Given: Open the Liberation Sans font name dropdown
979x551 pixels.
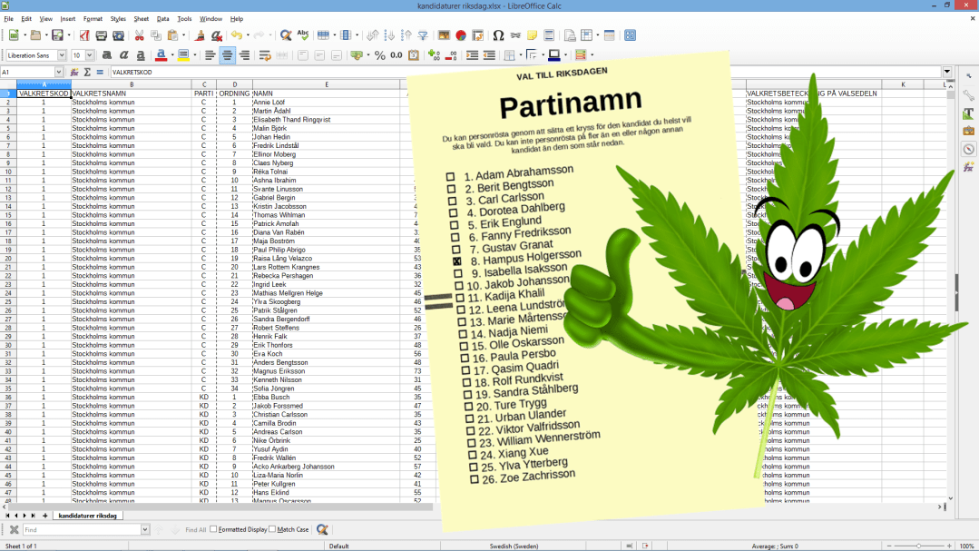Looking at the screenshot, I should tap(64, 55).
